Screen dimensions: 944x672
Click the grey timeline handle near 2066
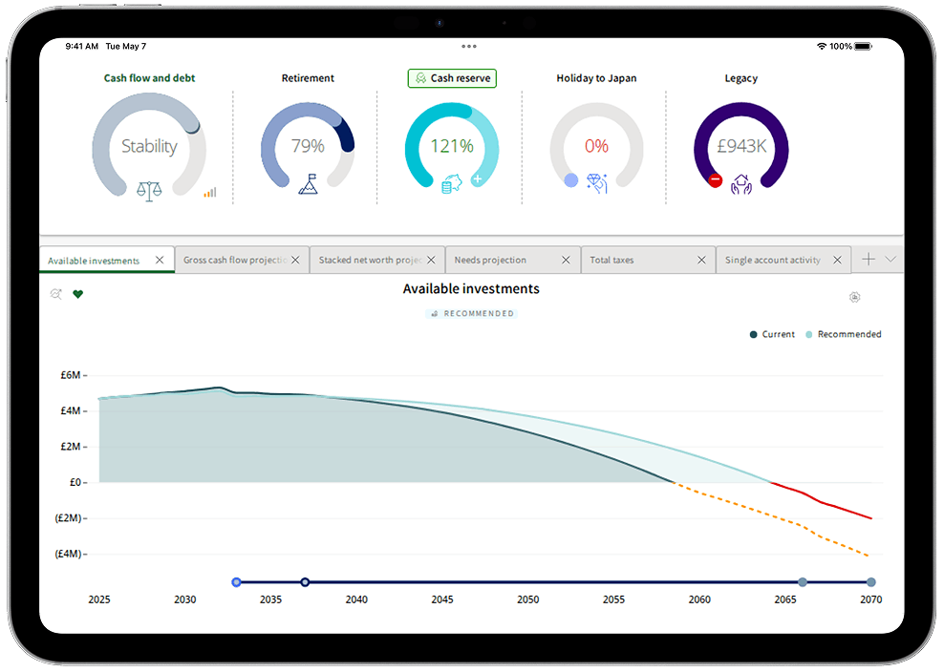pyautogui.click(x=803, y=581)
